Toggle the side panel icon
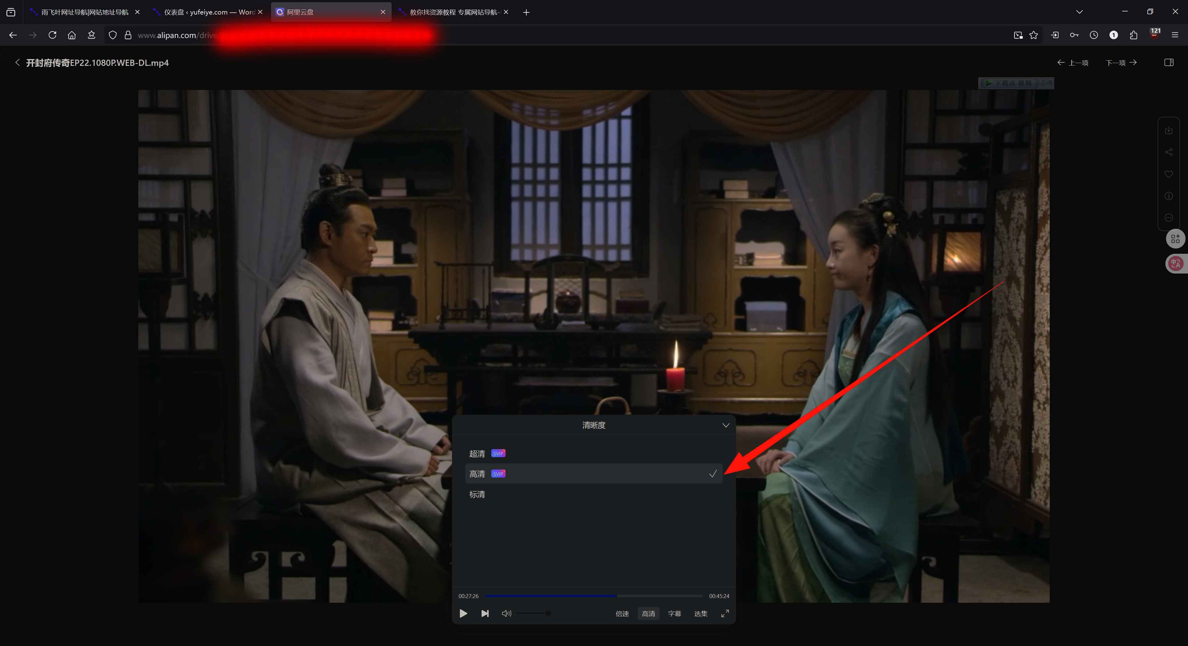Screen dimensions: 1188x646 (x=1169, y=63)
